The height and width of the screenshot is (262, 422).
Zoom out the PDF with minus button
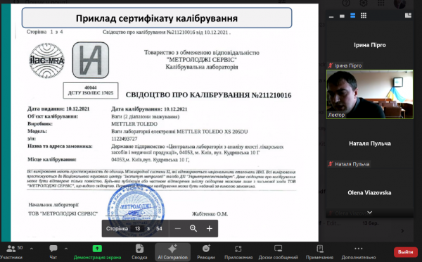tap(178, 229)
